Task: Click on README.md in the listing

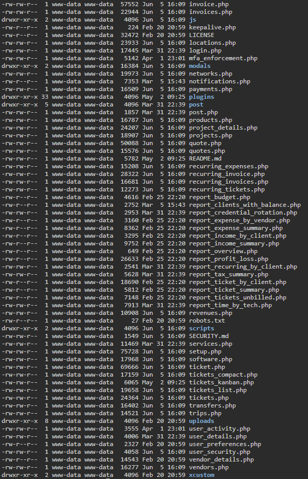Action: (x=205, y=158)
